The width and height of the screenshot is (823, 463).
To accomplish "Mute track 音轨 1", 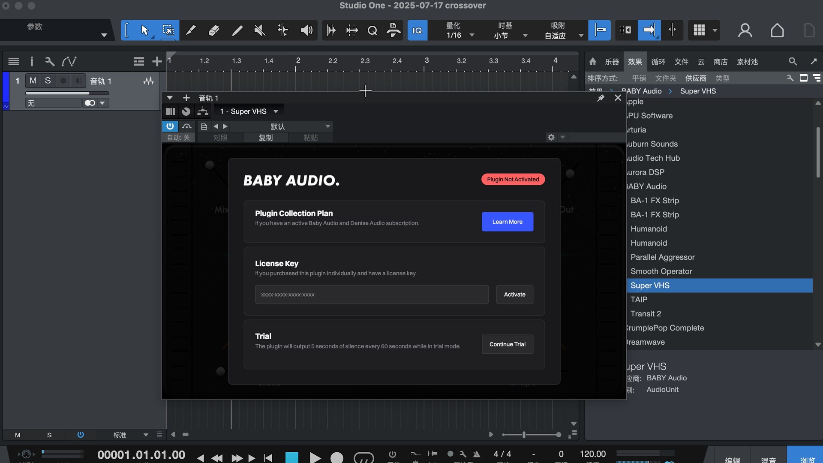I will [x=33, y=81].
